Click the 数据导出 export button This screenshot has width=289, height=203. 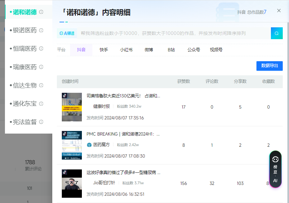pyautogui.click(x=270, y=66)
